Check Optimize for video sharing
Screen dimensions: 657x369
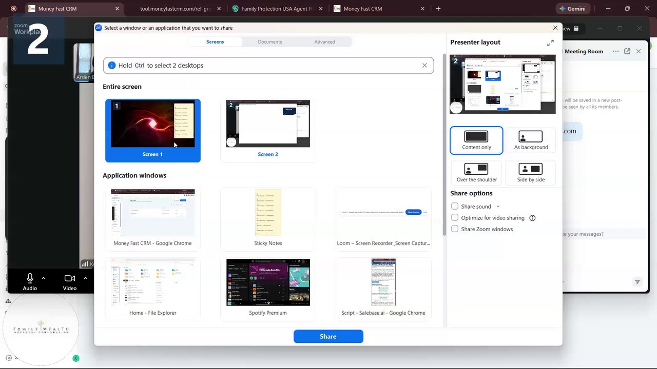(455, 218)
